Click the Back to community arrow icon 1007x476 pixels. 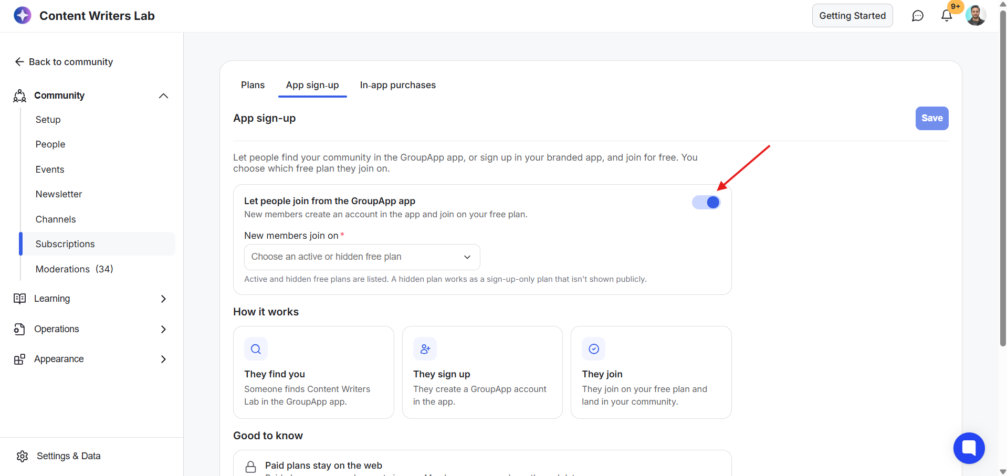[19, 62]
